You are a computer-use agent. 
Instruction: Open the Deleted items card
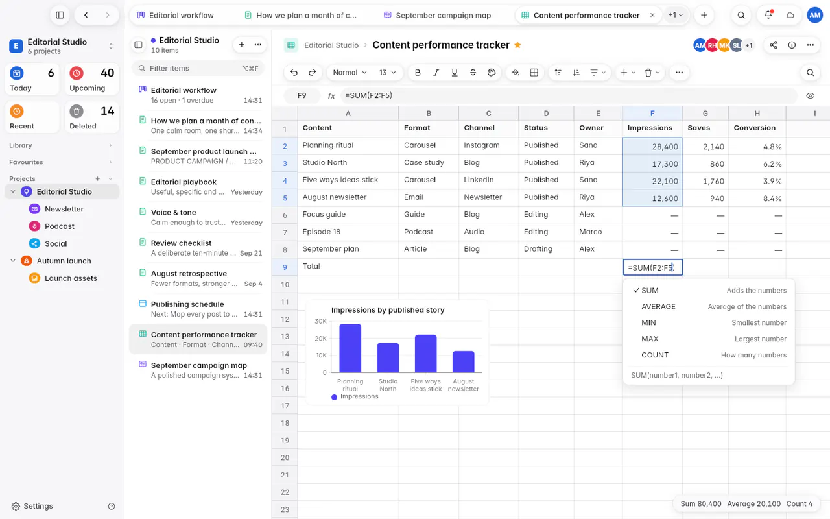[x=92, y=117]
